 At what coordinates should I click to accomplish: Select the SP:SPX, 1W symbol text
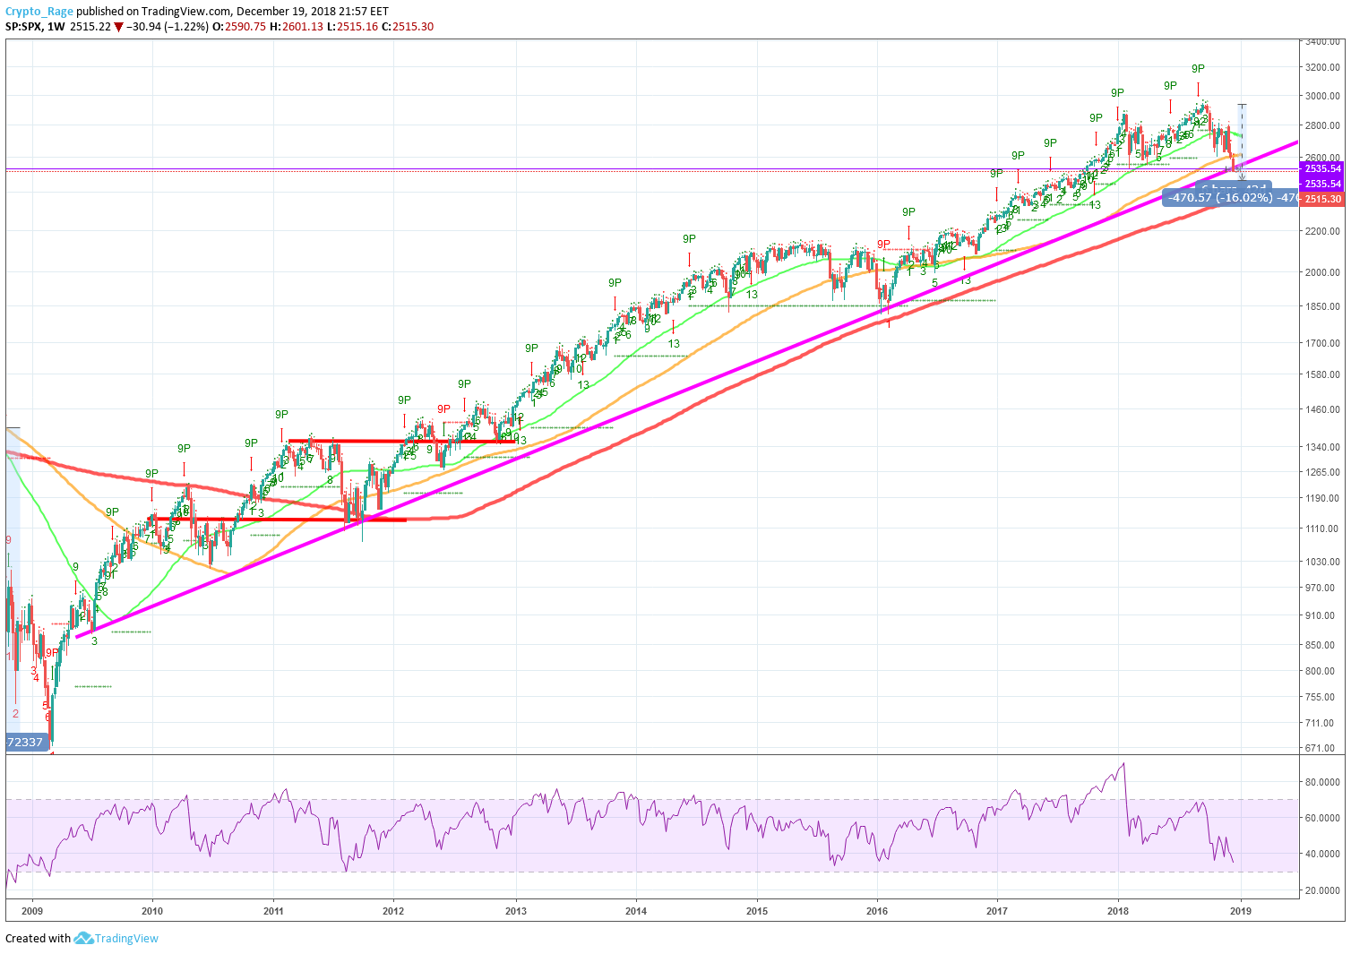point(35,27)
